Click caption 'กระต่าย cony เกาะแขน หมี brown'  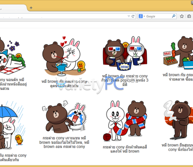64,142
